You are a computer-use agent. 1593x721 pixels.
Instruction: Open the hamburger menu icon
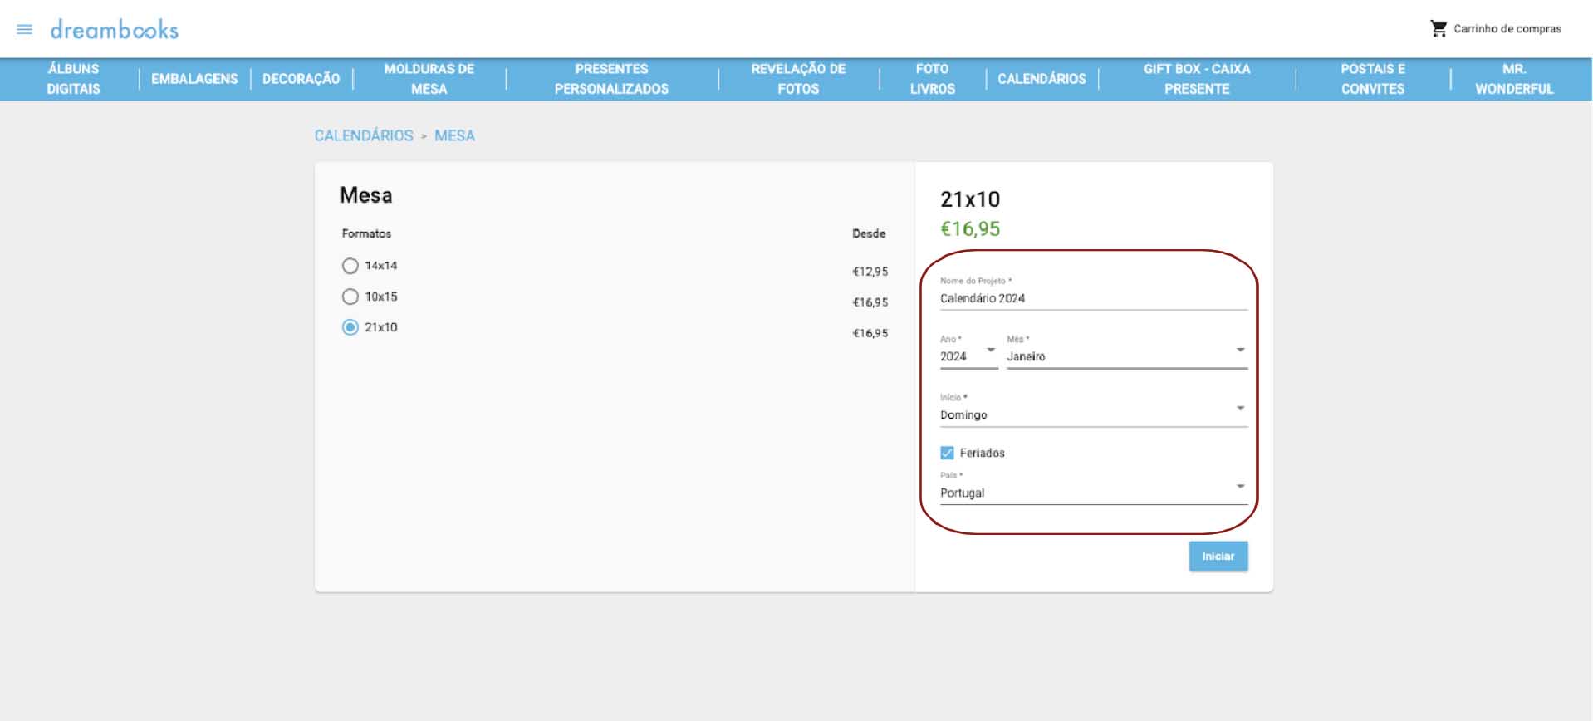pyautogui.click(x=24, y=30)
